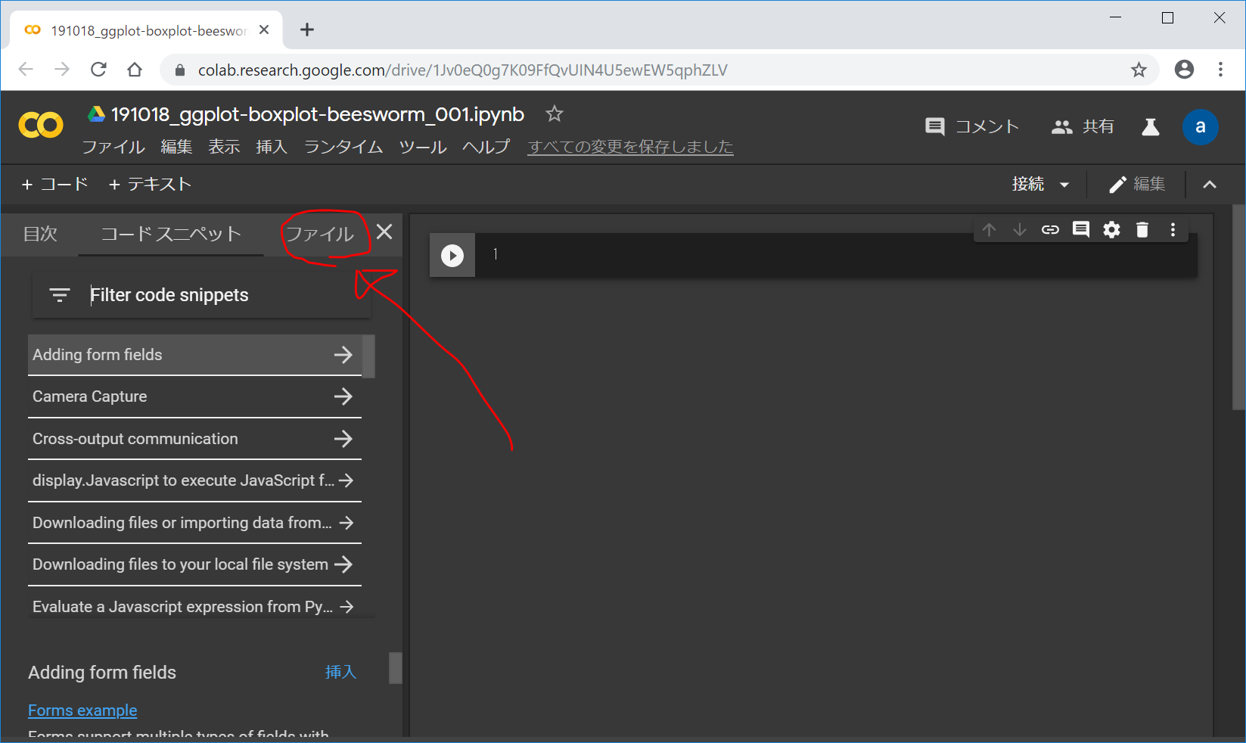The height and width of the screenshot is (743, 1246).
Task: Open the 接続 connect dropdown
Action: point(1040,185)
